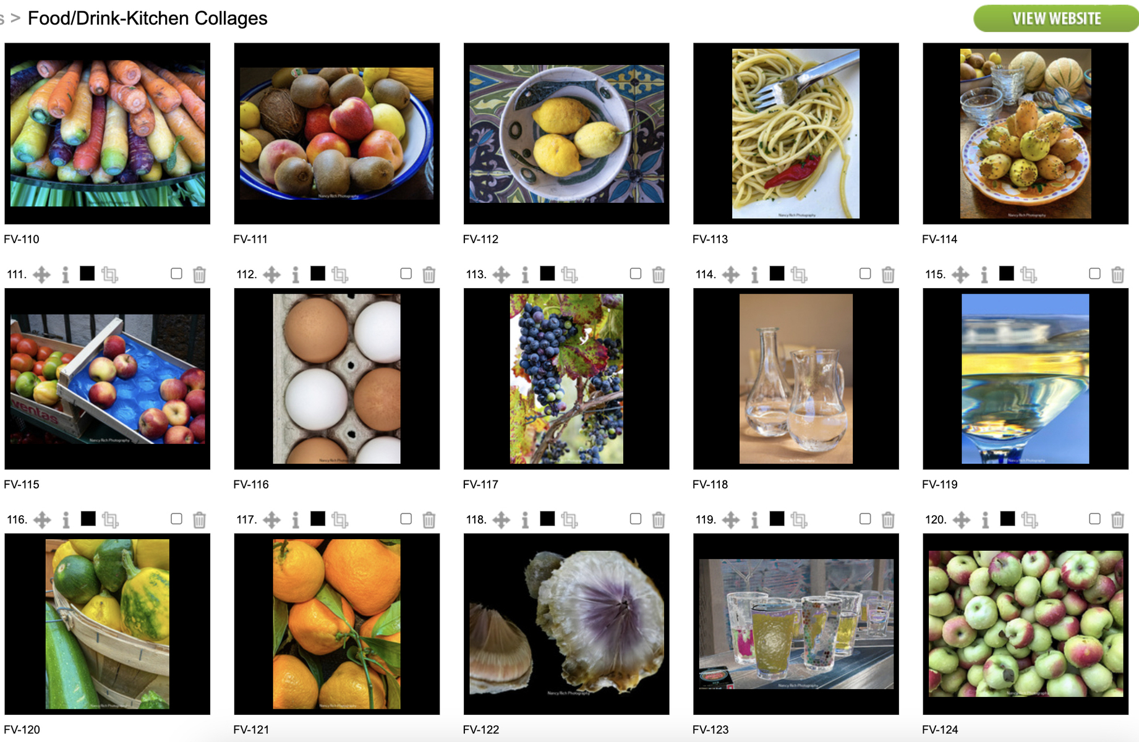This screenshot has height=742, width=1139.
Task: Click the move icon for image 111
Action: coord(41,275)
